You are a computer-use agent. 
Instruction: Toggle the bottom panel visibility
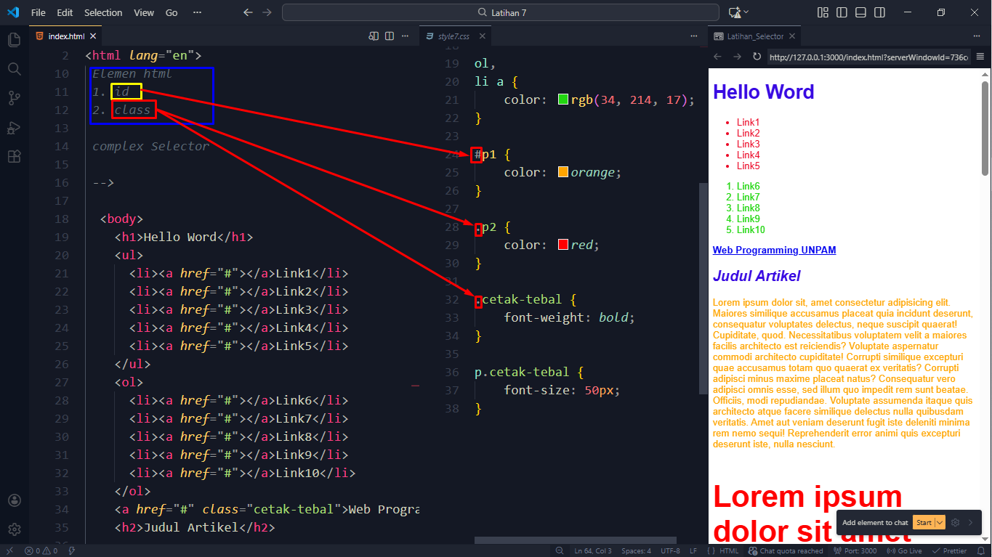862,12
